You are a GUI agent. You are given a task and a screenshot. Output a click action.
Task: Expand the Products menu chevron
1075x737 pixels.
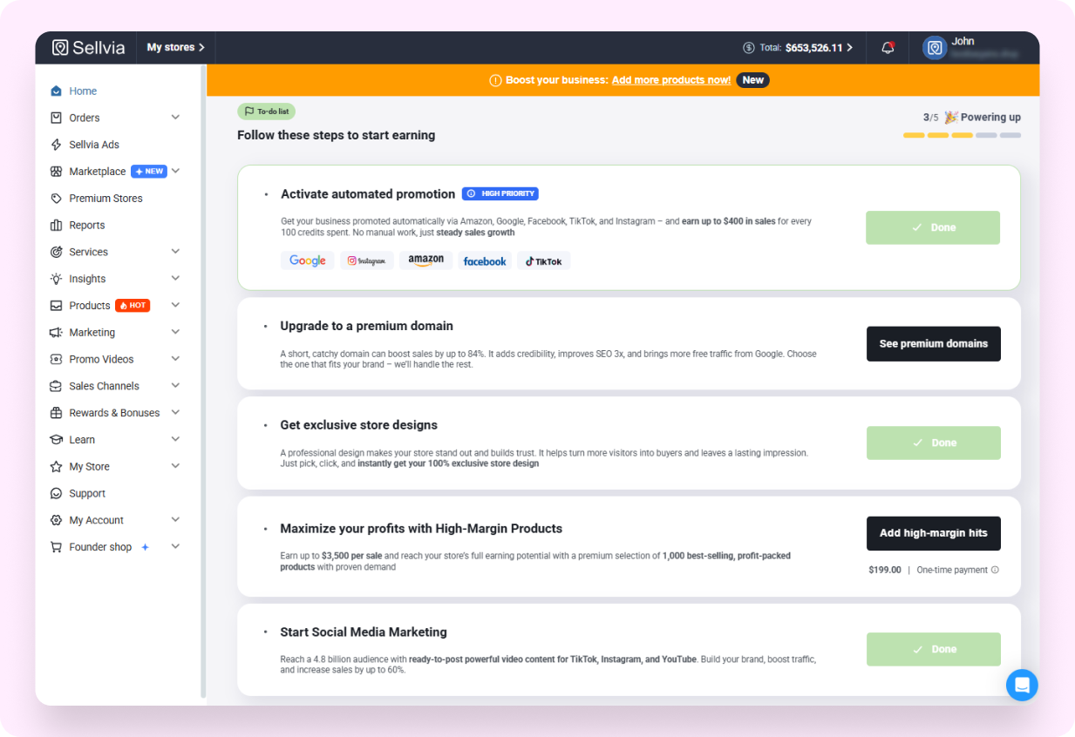point(175,306)
